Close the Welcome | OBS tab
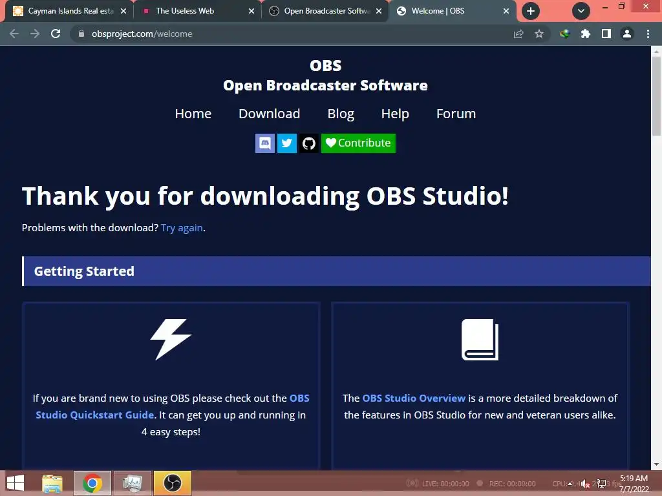The height and width of the screenshot is (496, 662). pos(506,11)
